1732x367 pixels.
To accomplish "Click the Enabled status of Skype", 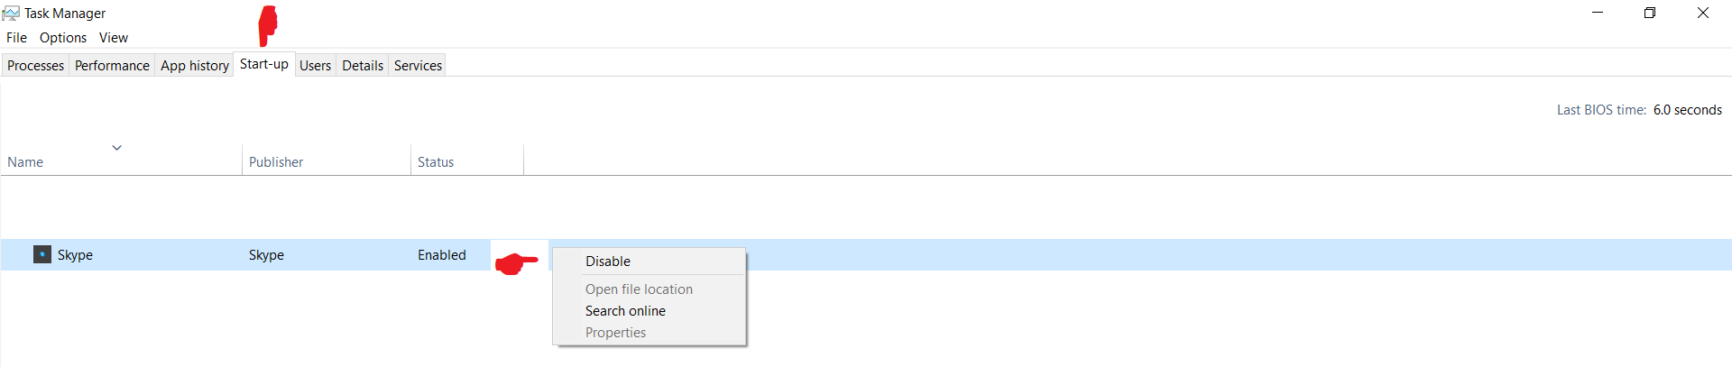I will (x=442, y=254).
